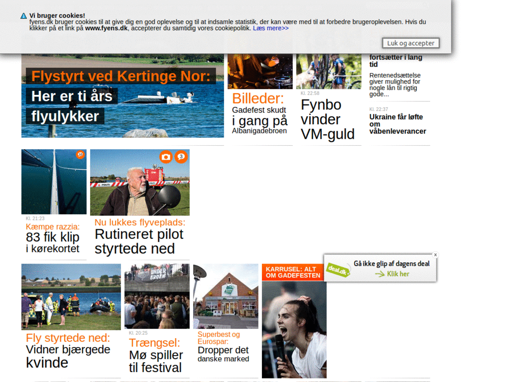Open the comments bubble showing 3
The width and height of the screenshot is (510, 382).
click(181, 157)
